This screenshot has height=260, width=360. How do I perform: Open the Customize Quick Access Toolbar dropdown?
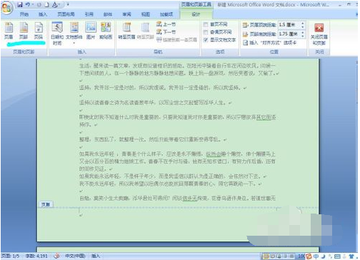point(68,4)
